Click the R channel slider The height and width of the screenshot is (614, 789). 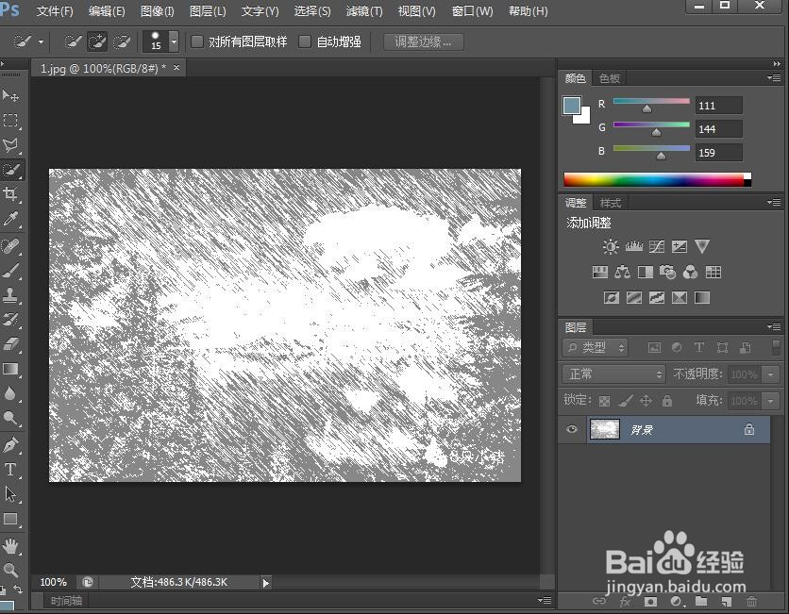[651, 103]
